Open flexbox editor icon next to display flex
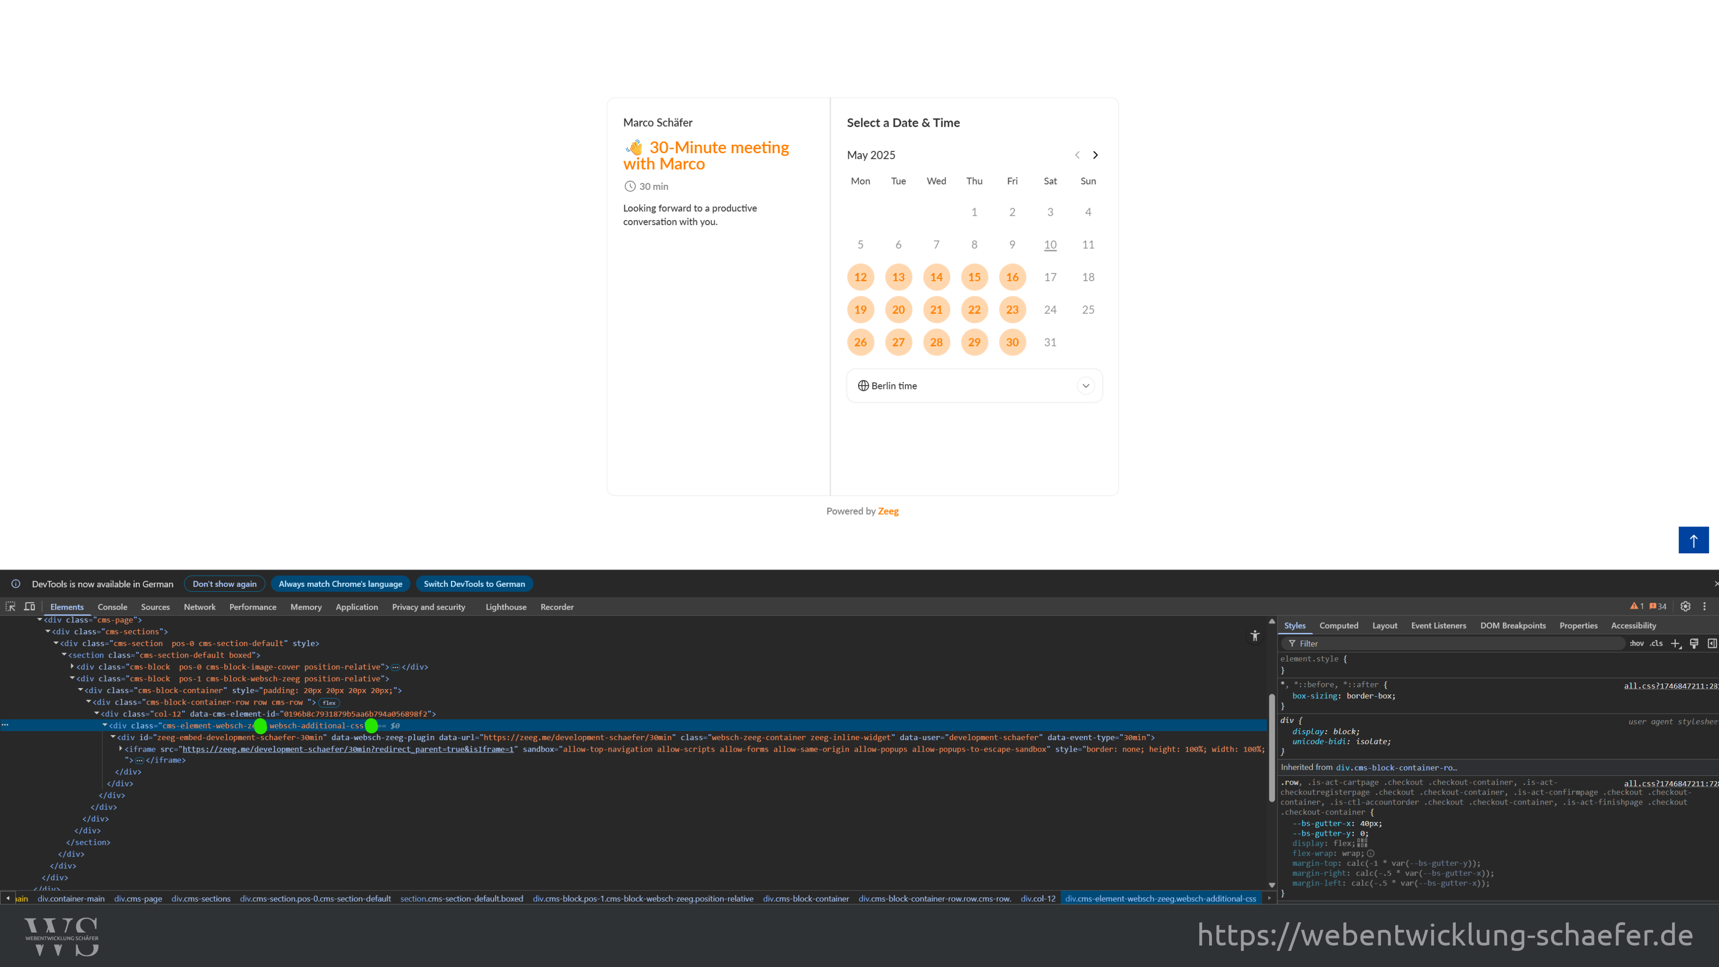This screenshot has height=967, width=1719. point(1362,843)
